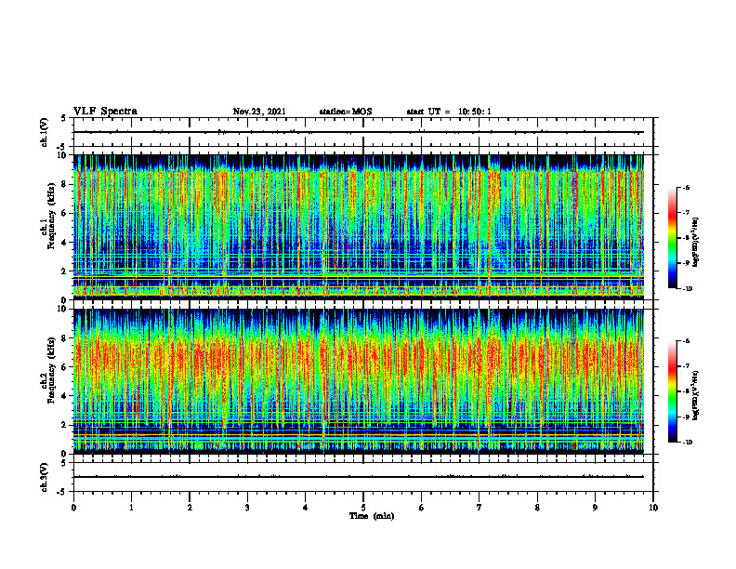736x569 pixels.
Task: Click time axis tick label "5"
Action: coord(363,508)
